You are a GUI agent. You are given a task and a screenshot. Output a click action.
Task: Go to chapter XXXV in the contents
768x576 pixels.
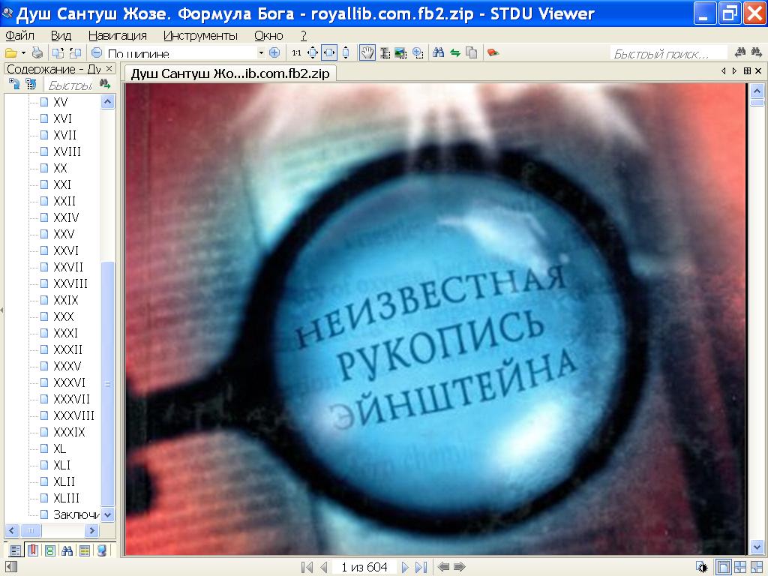click(x=67, y=366)
